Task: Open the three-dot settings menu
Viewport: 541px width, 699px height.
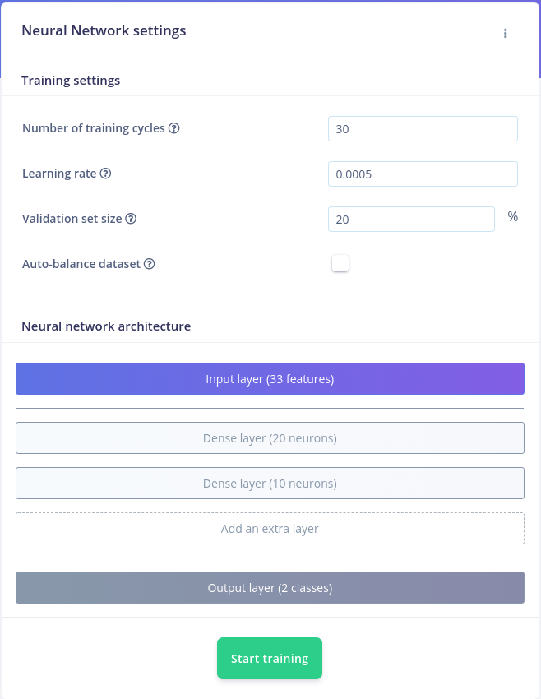Action: point(505,34)
